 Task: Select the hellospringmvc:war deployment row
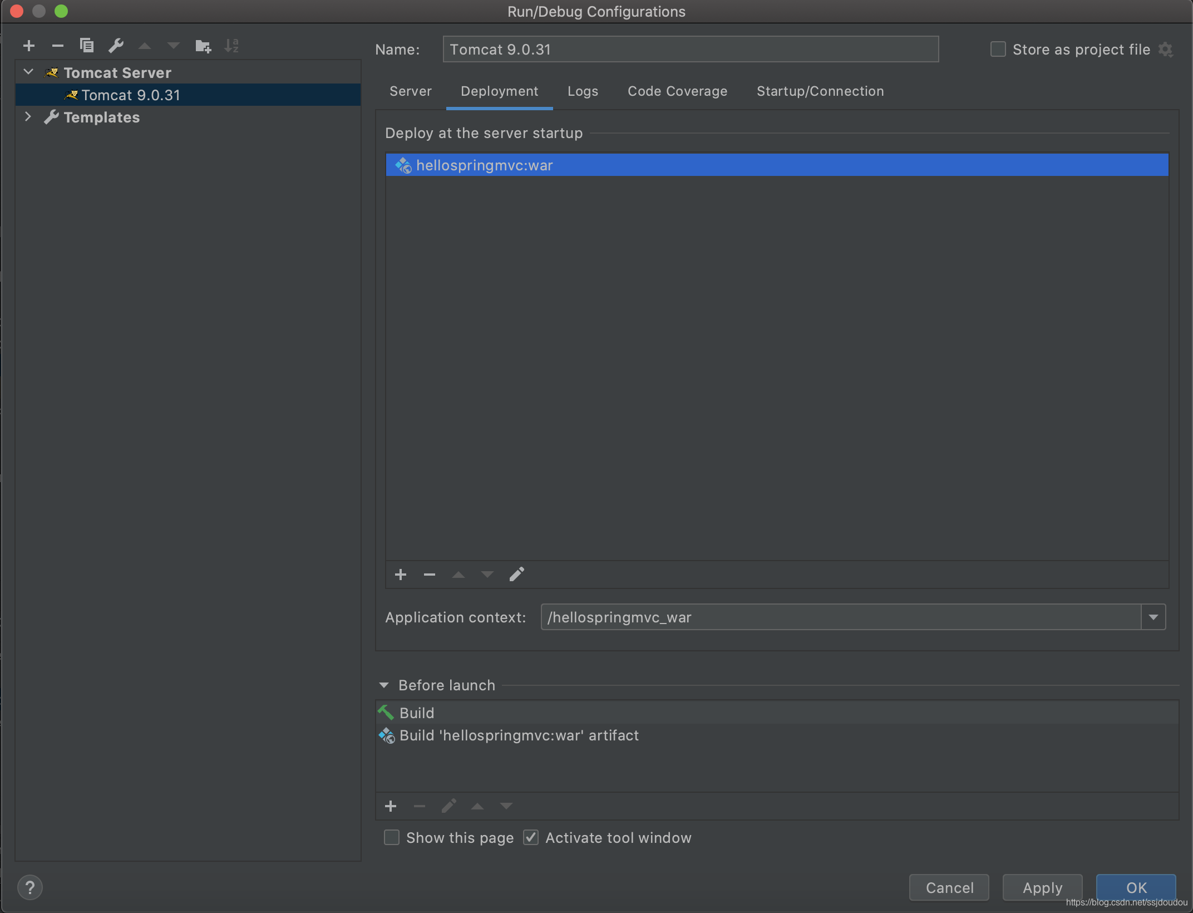coord(777,165)
